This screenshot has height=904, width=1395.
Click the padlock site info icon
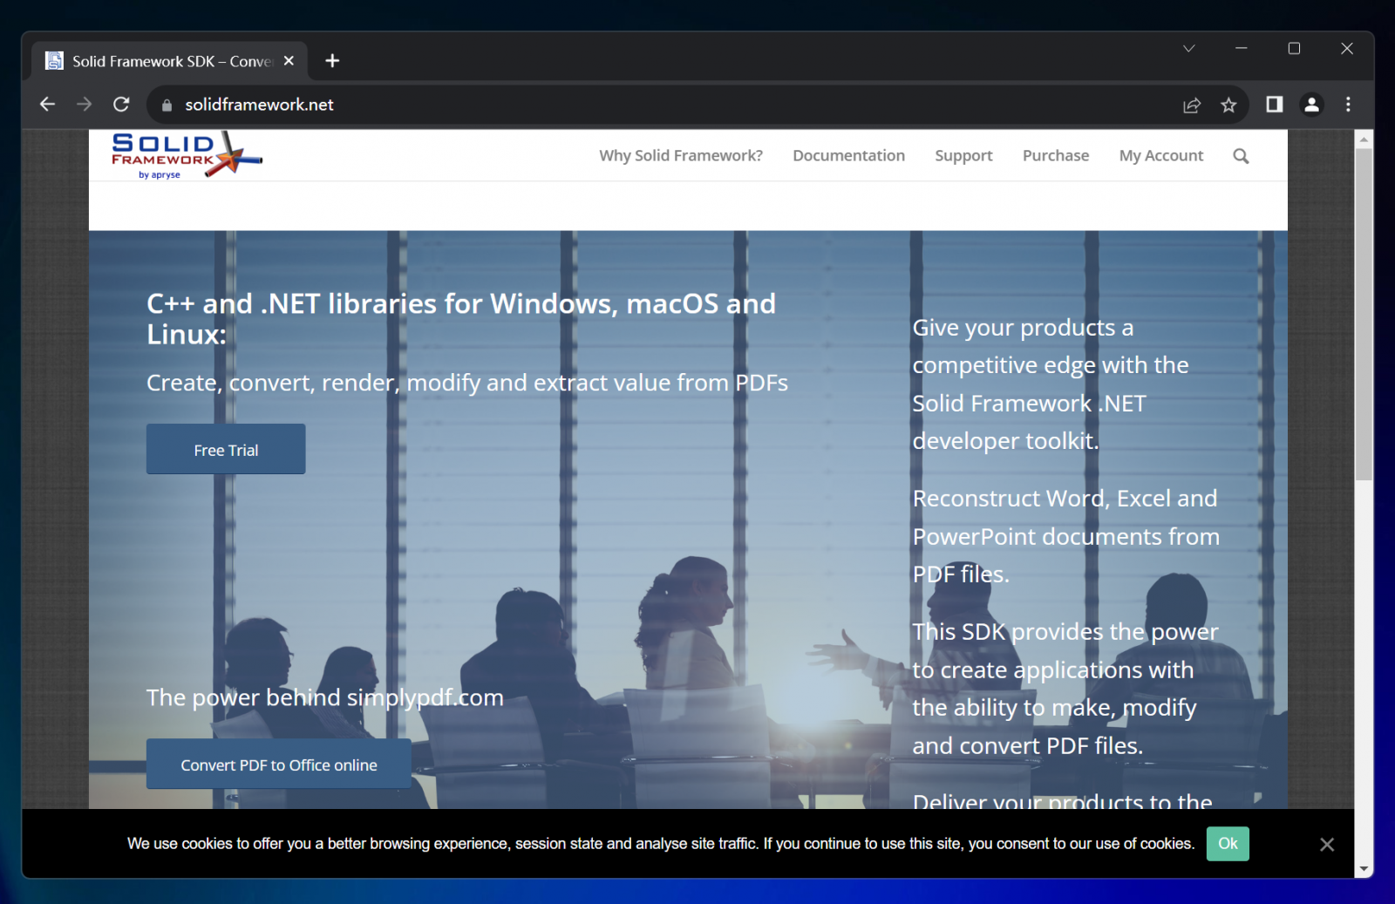(x=167, y=105)
